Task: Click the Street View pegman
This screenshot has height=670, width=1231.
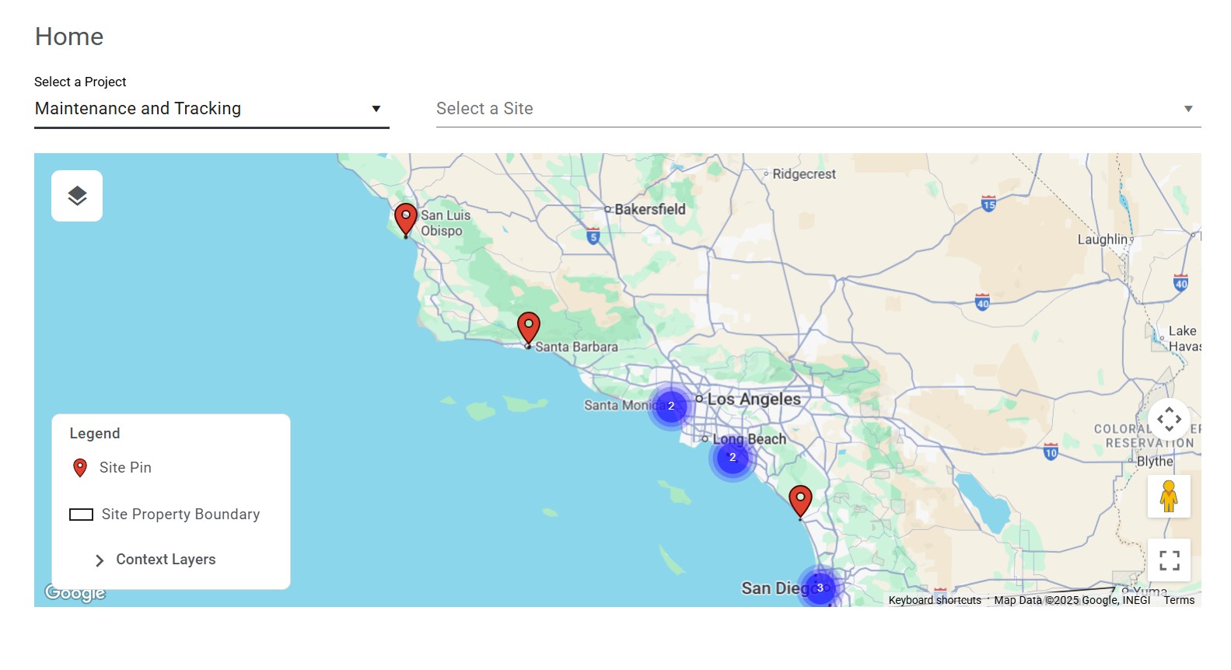Action: [1168, 496]
